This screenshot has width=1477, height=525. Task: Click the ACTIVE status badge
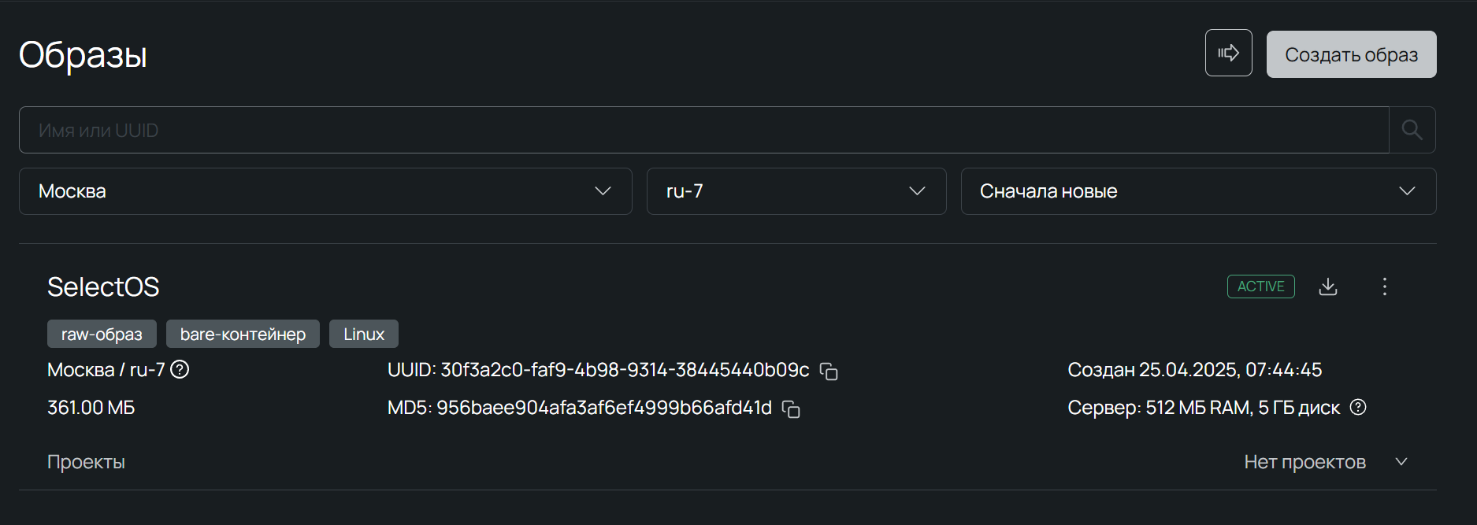tap(1260, 287)
